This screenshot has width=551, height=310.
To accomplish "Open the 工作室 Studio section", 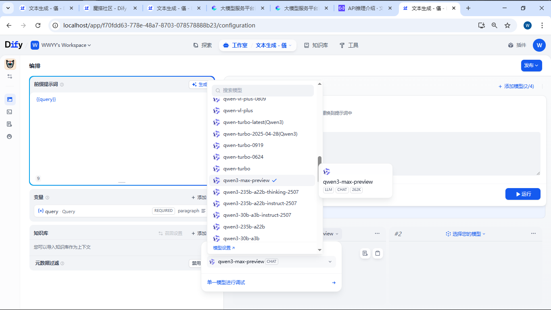I will pos(236,45).
